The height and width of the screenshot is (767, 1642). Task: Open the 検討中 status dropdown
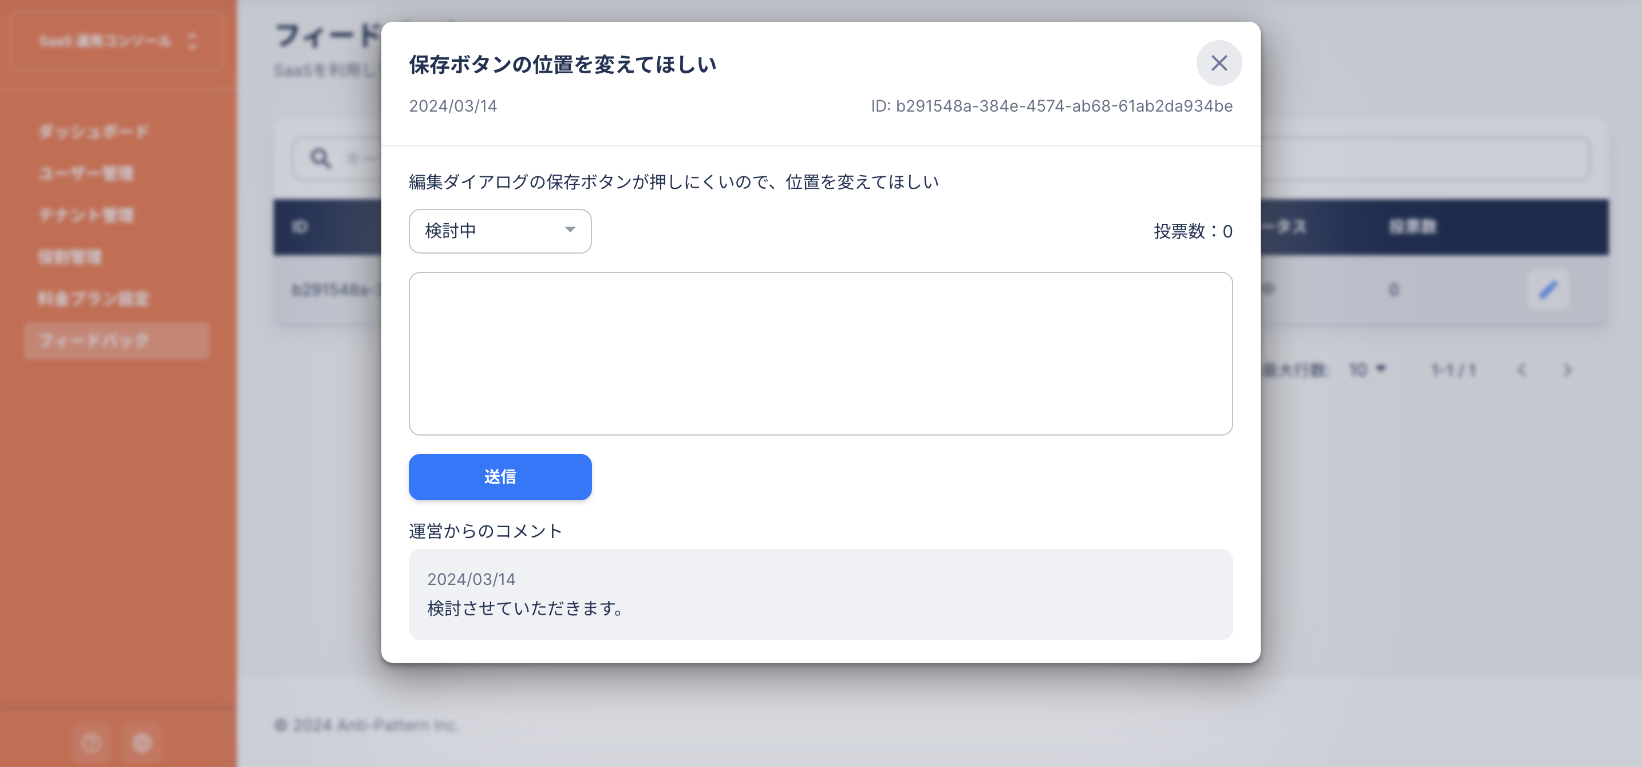pyautogui.click(x=500, y=231)
